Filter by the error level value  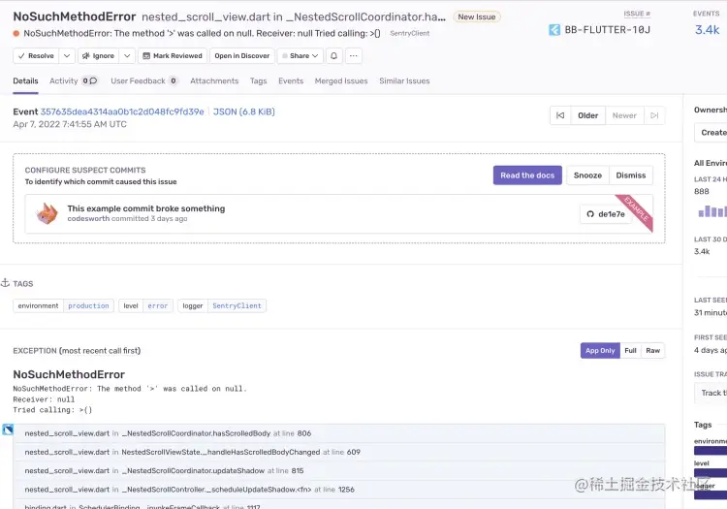point(158,306)
